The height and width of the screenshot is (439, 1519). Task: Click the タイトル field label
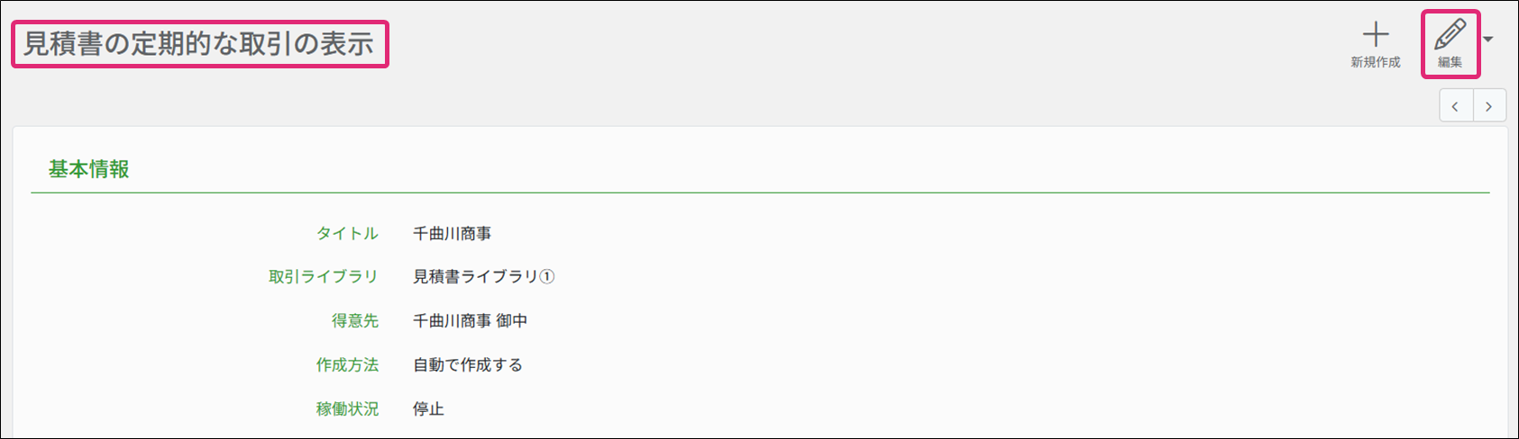coord(347,234)
